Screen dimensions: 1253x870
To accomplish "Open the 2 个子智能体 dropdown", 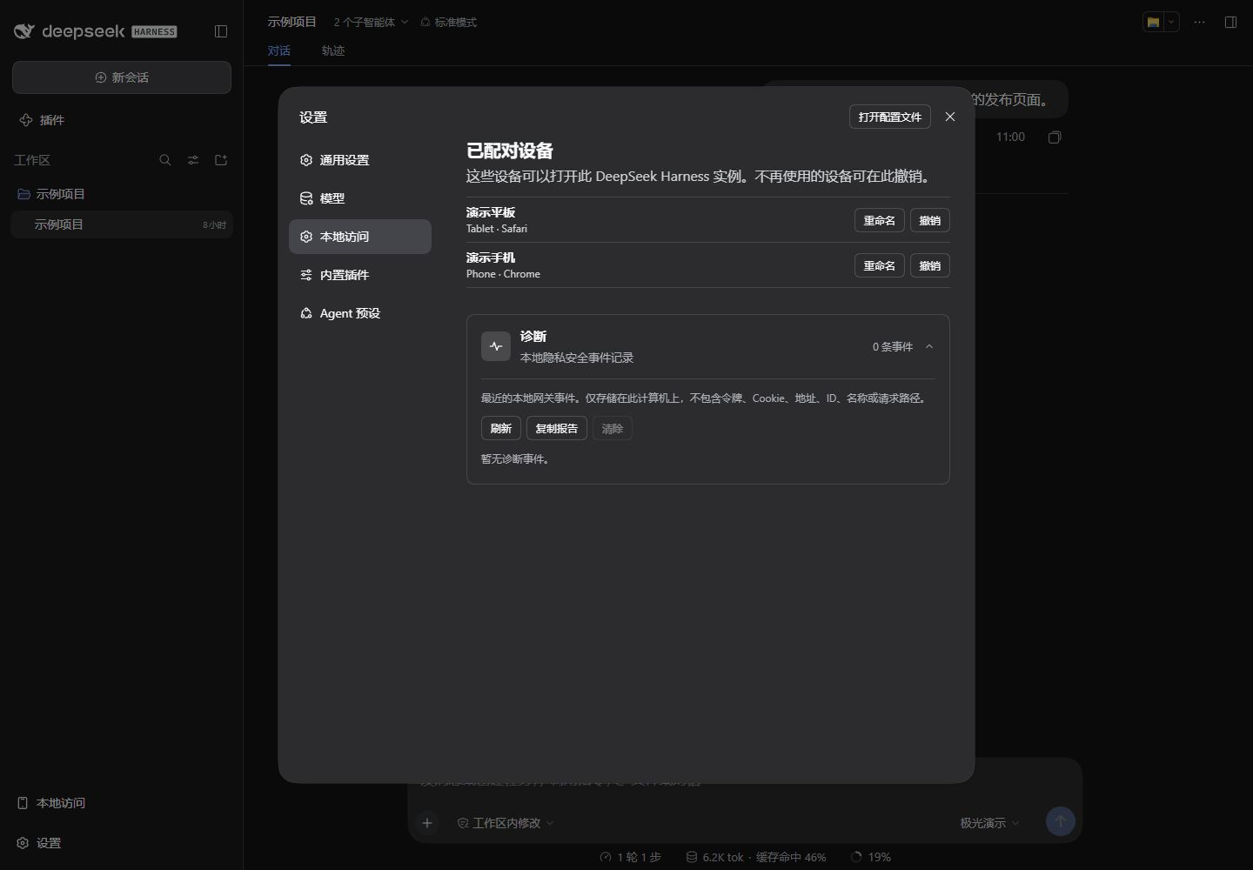I will tap(371, 23).
